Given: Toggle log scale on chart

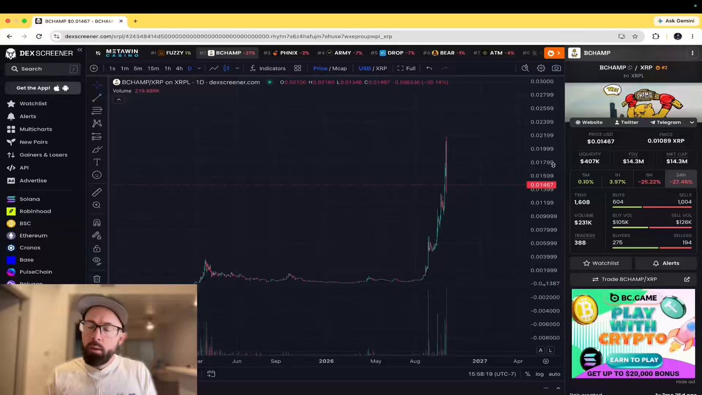Looking at the screenshot, I should point(539,374).
